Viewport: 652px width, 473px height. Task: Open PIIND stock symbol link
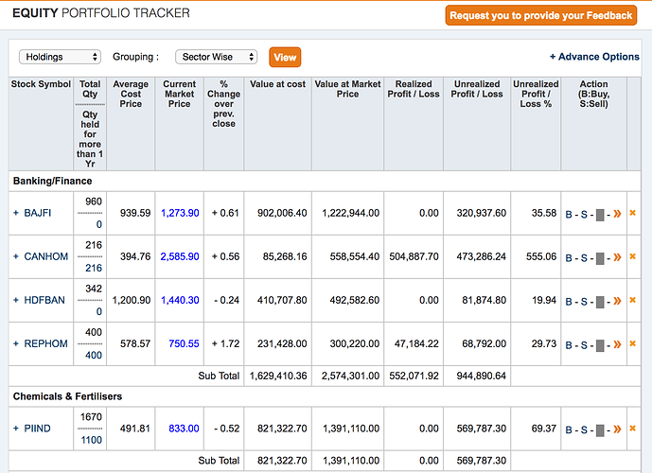tap(38, 429)
